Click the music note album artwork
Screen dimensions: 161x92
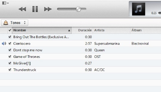139,9
